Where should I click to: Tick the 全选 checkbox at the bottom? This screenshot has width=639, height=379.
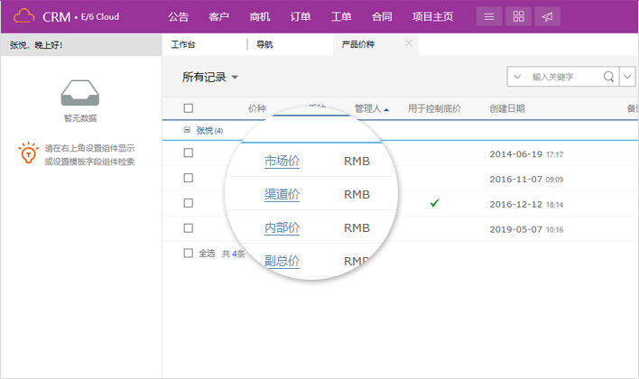coord(188,254)
